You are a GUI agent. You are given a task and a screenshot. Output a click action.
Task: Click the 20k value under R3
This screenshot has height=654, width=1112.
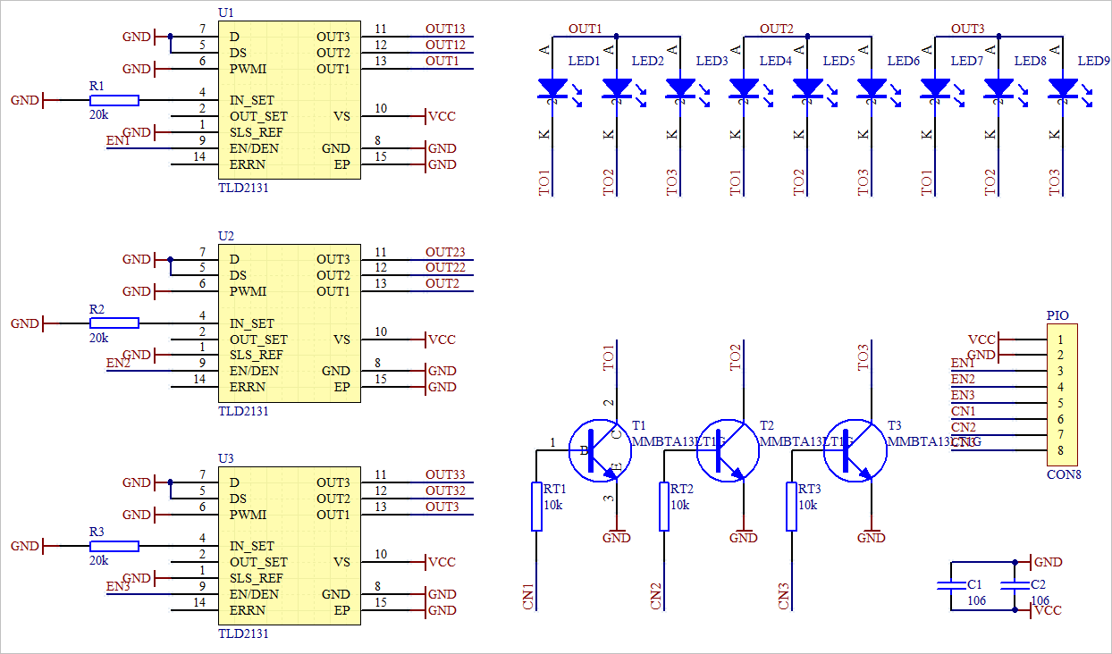(x=98, y=560)
